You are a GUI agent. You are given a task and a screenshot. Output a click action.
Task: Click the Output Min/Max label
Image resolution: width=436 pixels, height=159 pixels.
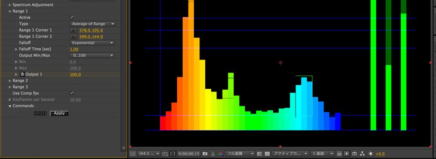[35, 55]
